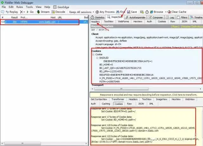Screen dimensions: 203x146
Task: Switch to the AutoResponder tab
Action: click(x=135, y=17)
